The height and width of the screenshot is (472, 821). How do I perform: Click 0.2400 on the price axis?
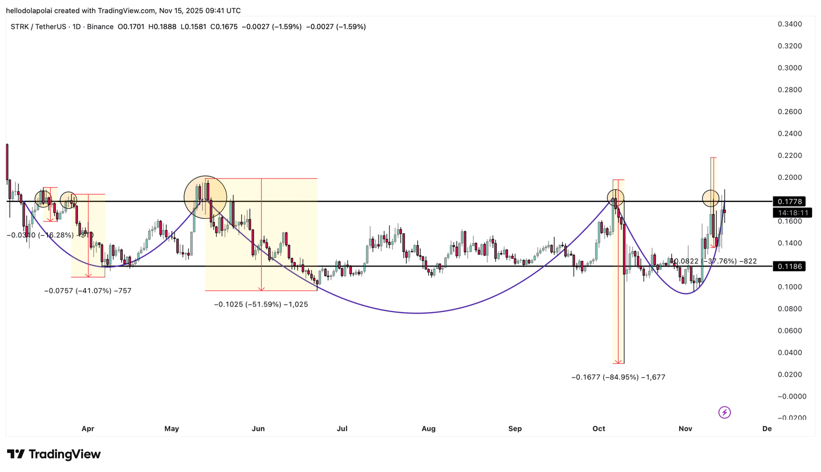(790, 134)
